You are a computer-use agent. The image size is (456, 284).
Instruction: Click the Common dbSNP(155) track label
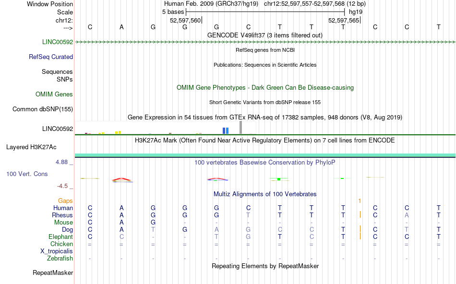43,109
